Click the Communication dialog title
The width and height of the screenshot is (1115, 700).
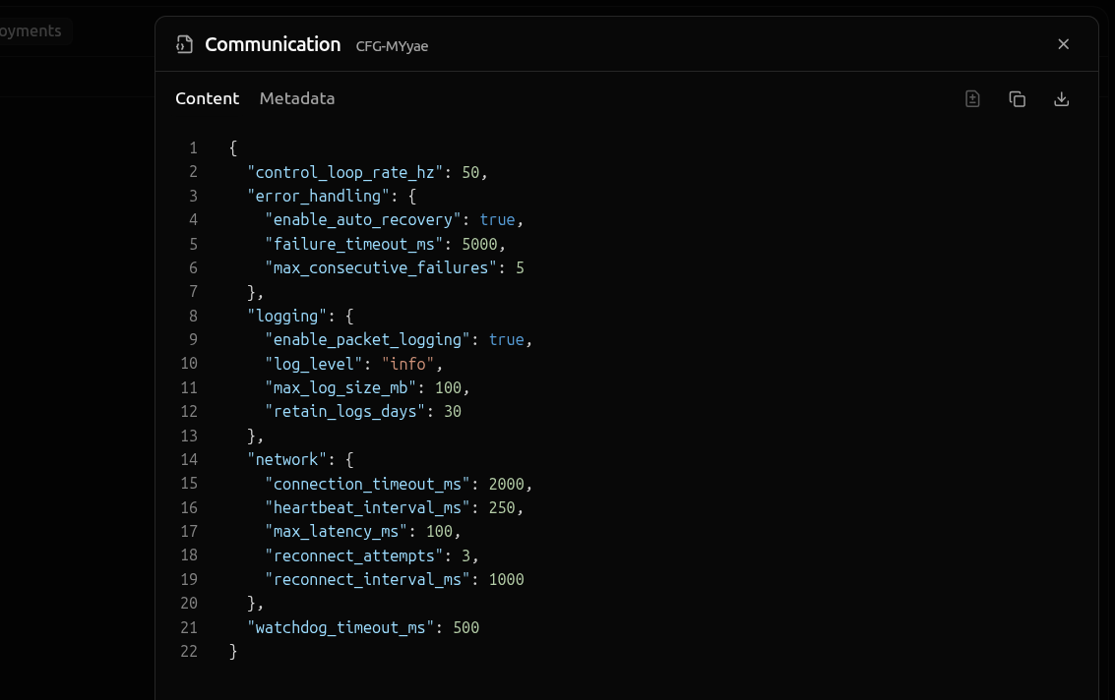coord(273,44)
